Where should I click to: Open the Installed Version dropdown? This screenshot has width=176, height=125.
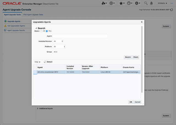[58, 41]
